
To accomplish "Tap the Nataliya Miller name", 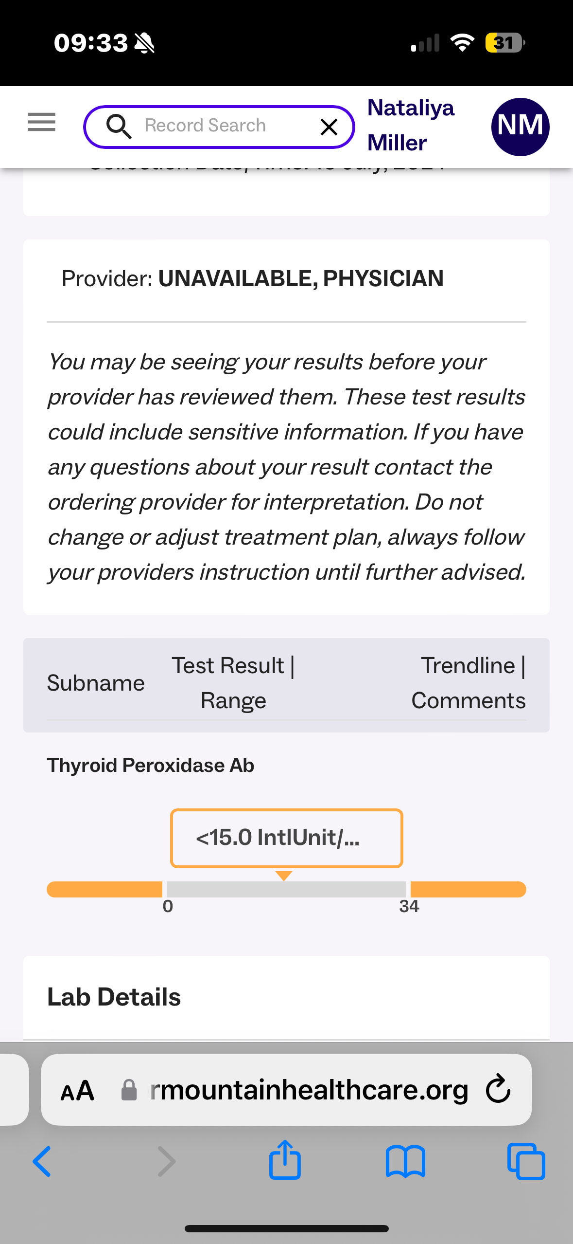I will coord(411,126).
